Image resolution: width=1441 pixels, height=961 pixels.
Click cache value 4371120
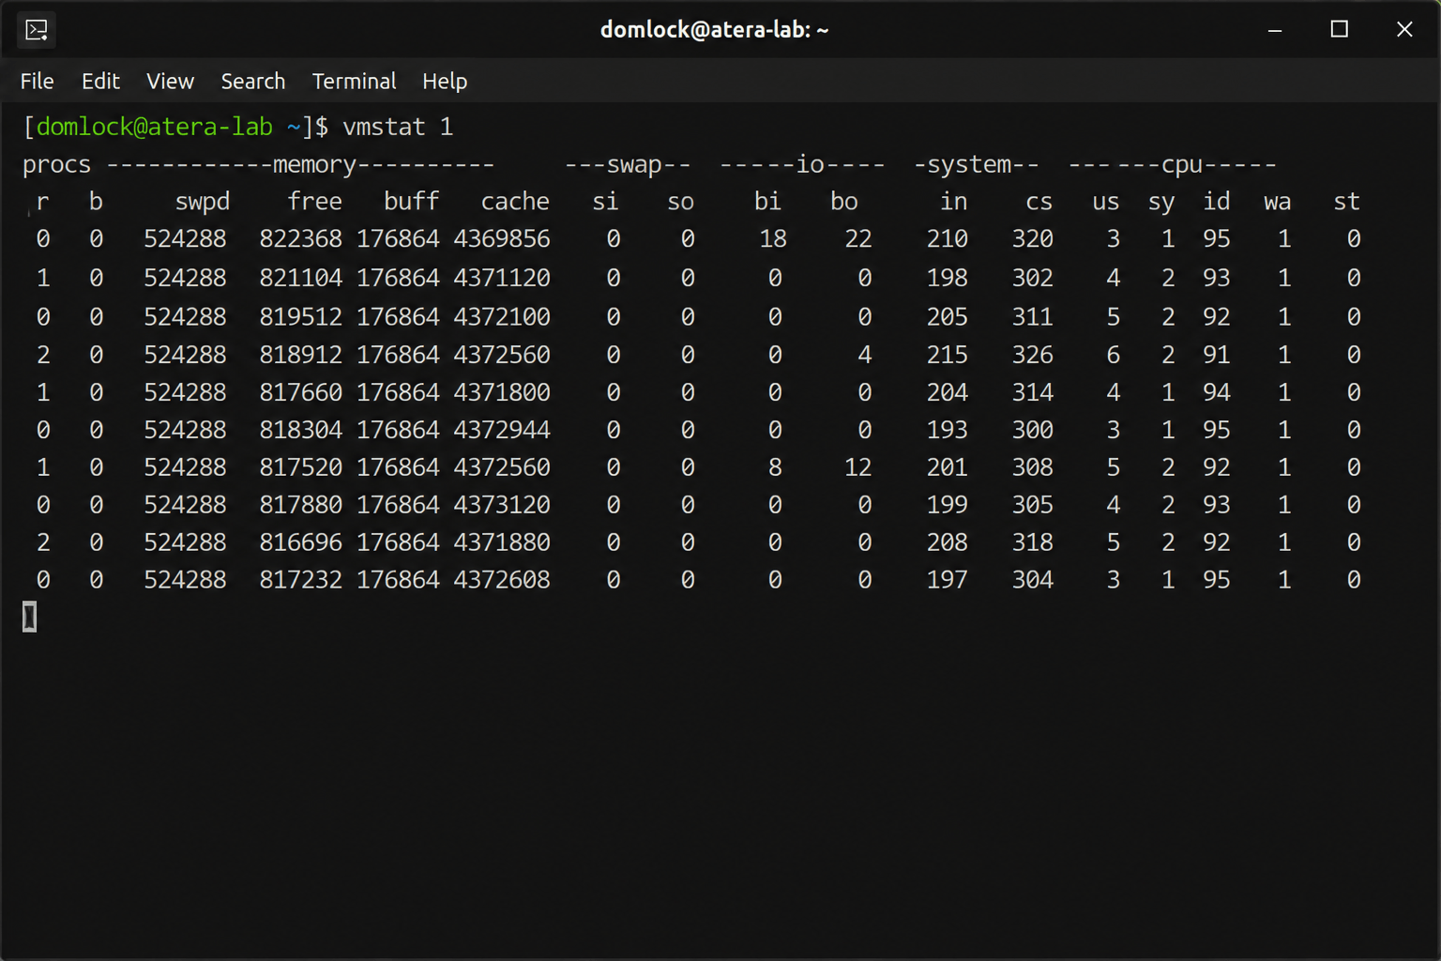pyautogui.click(x=502, y=279)
